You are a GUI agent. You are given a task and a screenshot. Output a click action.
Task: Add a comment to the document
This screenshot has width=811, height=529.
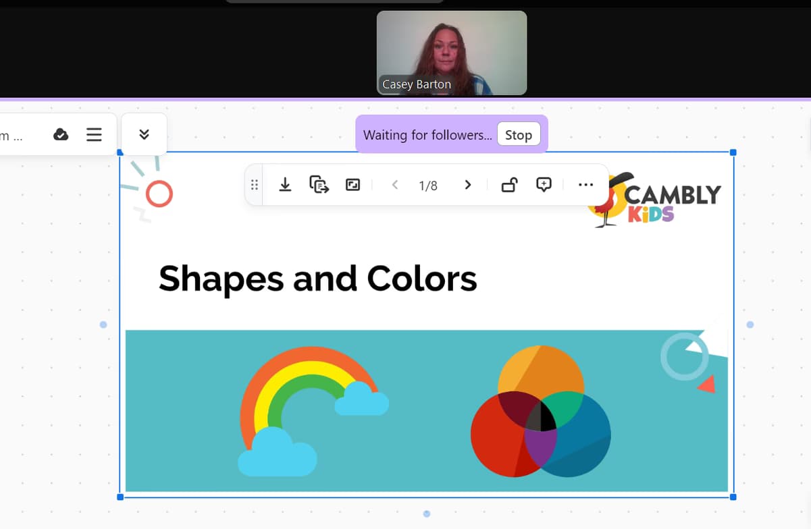[544, 185]
